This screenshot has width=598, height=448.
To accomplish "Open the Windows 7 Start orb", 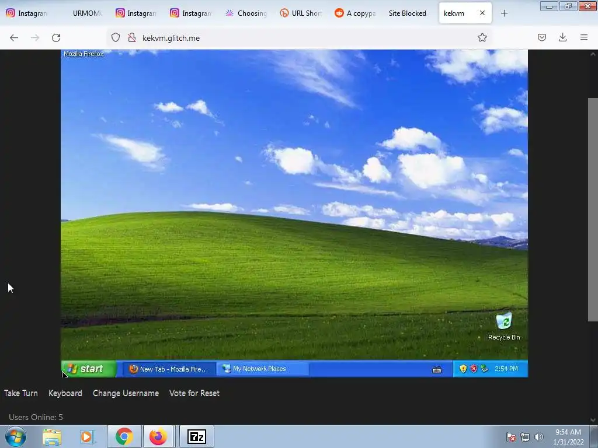I will tap(16, 436).
